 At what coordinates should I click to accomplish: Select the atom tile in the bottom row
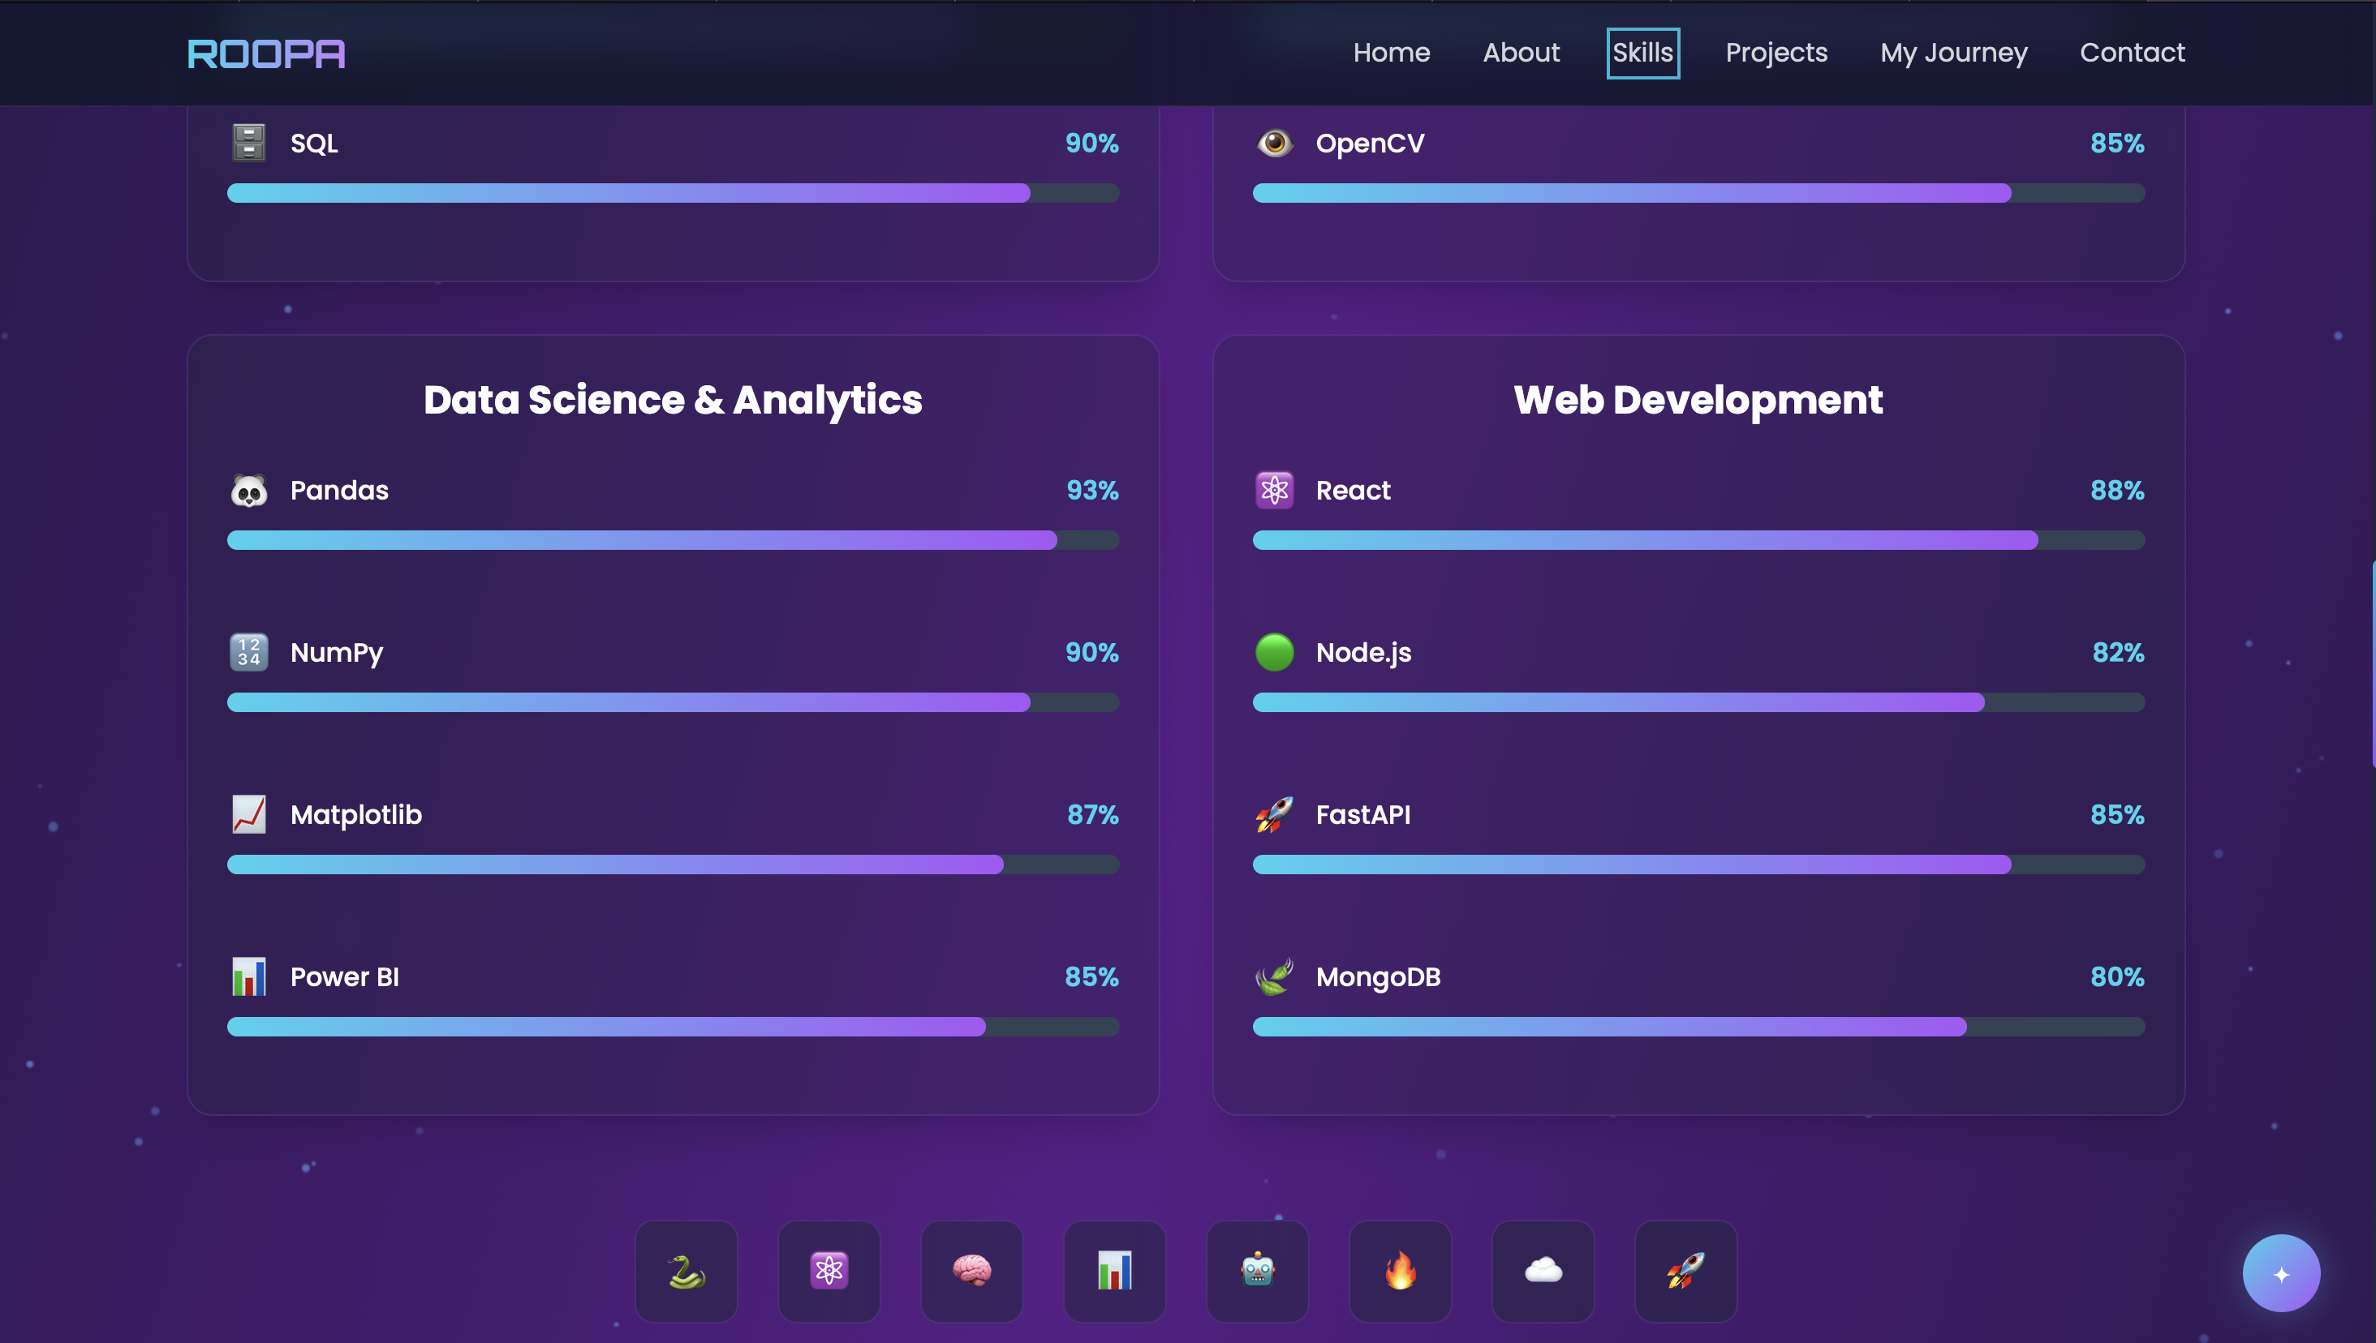click(x=829, y=1271)
